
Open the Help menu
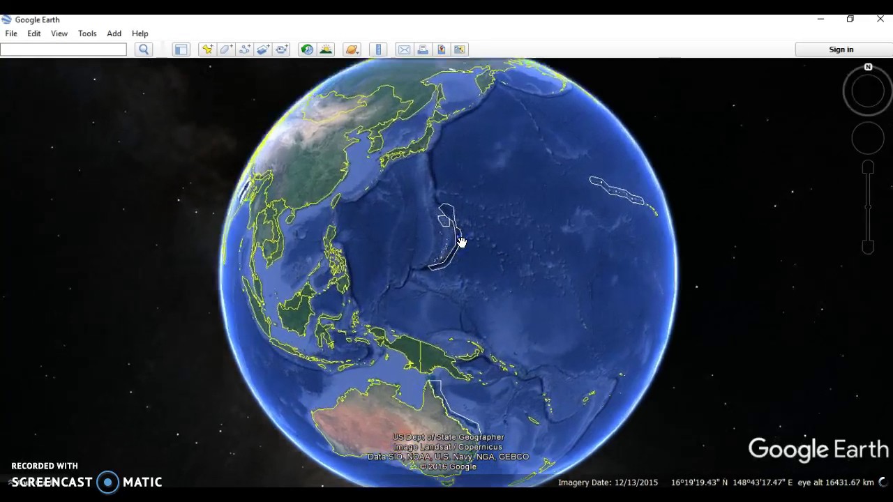pyautogui.click(x=140, y=33)
